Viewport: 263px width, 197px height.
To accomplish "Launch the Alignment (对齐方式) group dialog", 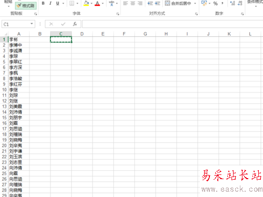I will [x=196, y=14].
